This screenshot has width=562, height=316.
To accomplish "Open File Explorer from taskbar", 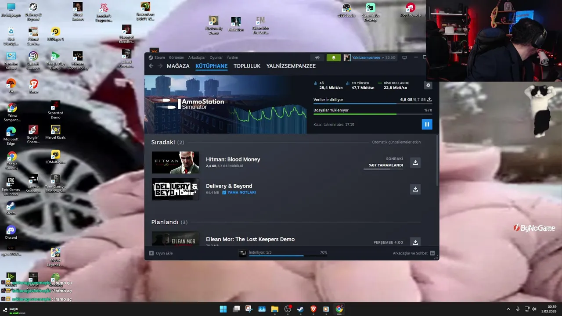I will (x=275, y=309).
